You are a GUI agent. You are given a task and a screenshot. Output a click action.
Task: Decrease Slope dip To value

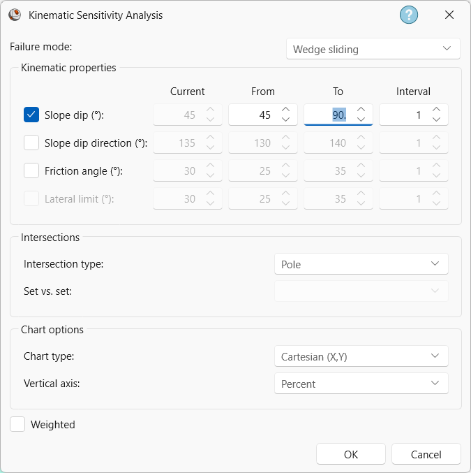coord(361,119)
